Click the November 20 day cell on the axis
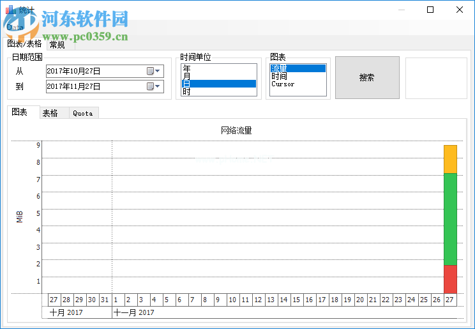 pyautogui.click(x=361, y=300)
